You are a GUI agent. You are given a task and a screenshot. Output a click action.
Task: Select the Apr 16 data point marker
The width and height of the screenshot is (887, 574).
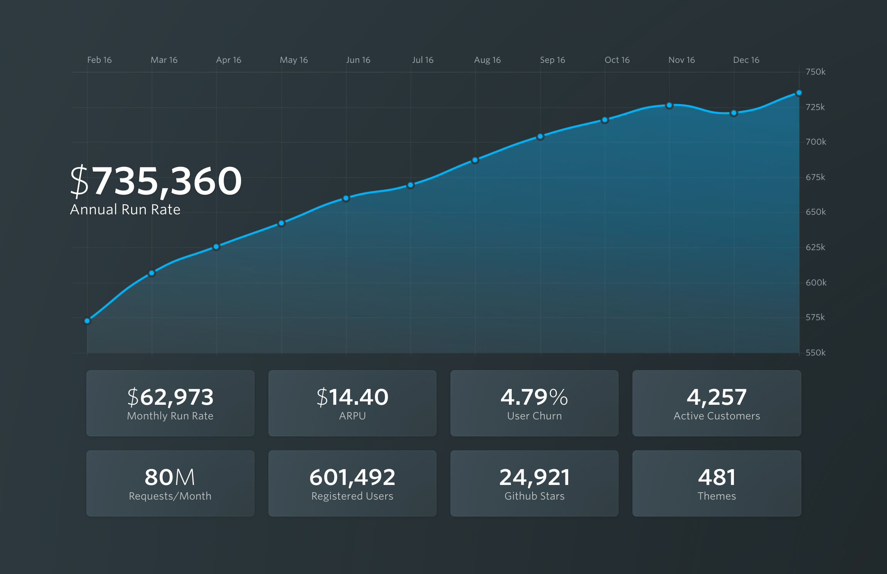click(216, 247)
